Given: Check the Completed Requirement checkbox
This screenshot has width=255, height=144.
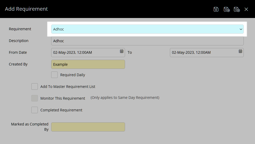Looking at the screenshot, I should point(35,110).
